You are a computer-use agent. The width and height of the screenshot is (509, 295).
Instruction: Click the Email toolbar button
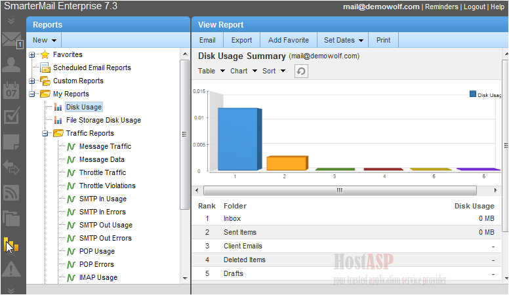207,40
